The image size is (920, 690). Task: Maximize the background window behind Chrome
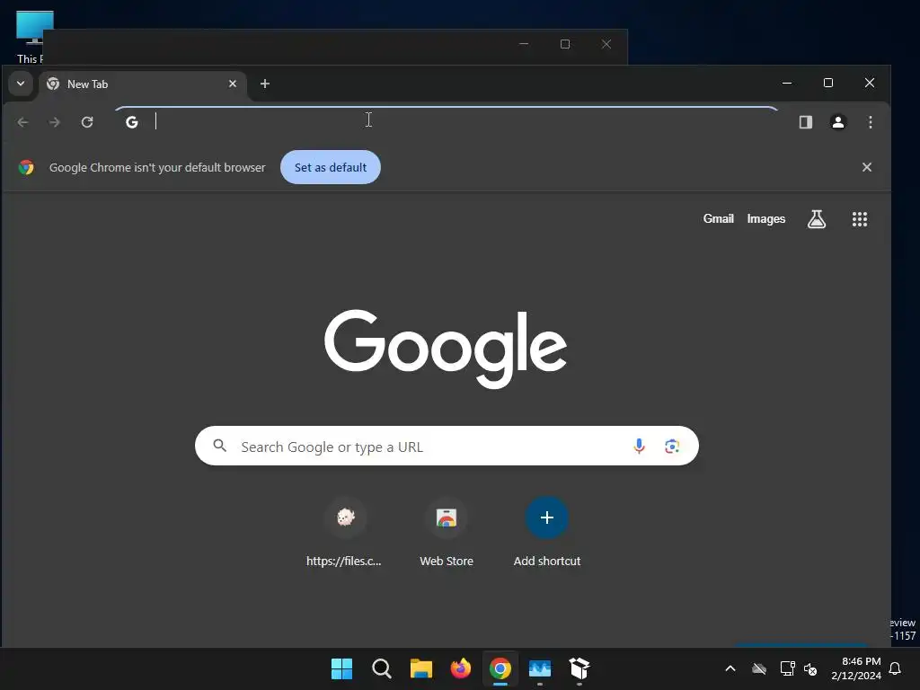click(565, 44)
